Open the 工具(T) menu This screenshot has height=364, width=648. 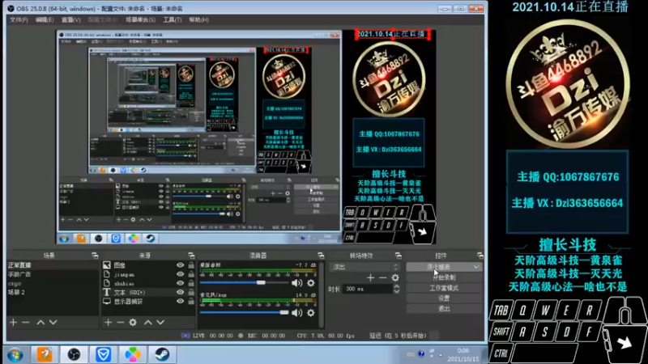[x=172, y=19]
